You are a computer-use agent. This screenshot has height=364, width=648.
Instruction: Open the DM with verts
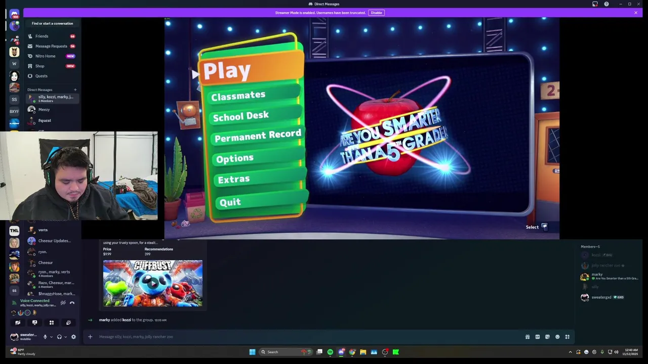pos(52,230)
